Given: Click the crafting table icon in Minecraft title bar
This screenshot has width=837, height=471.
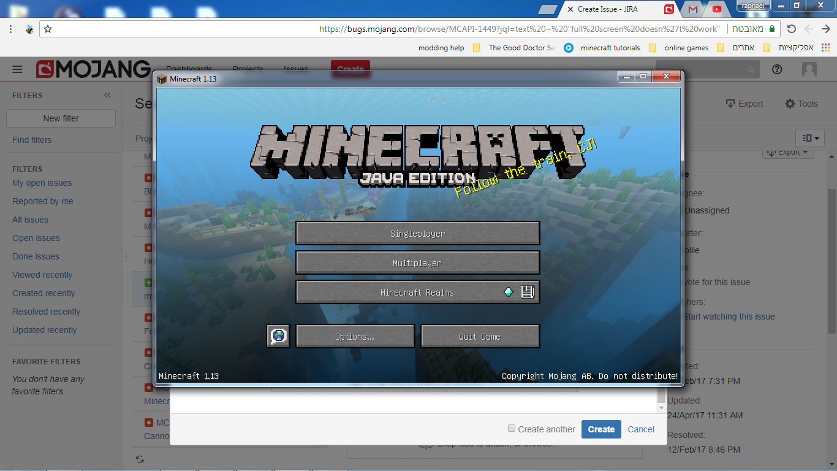Looking at the screenshot, I should tap(162, 78).
